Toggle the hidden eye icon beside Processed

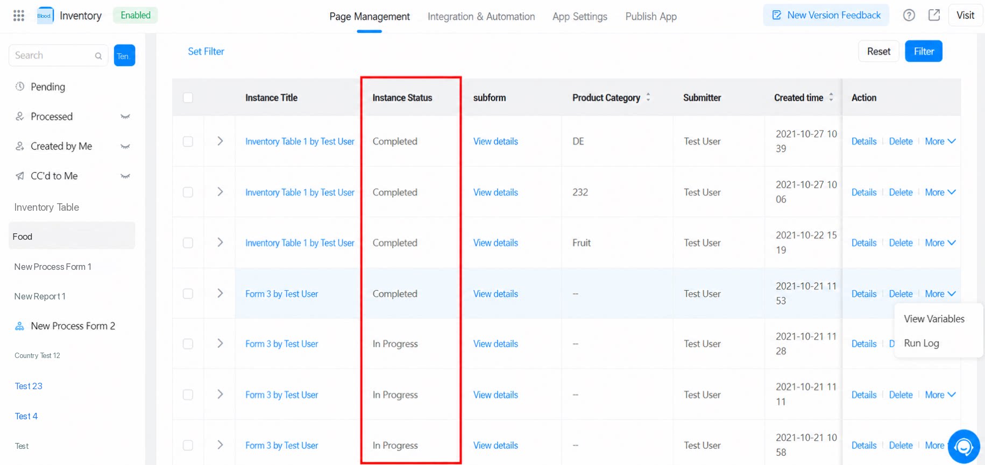point(125,117)
